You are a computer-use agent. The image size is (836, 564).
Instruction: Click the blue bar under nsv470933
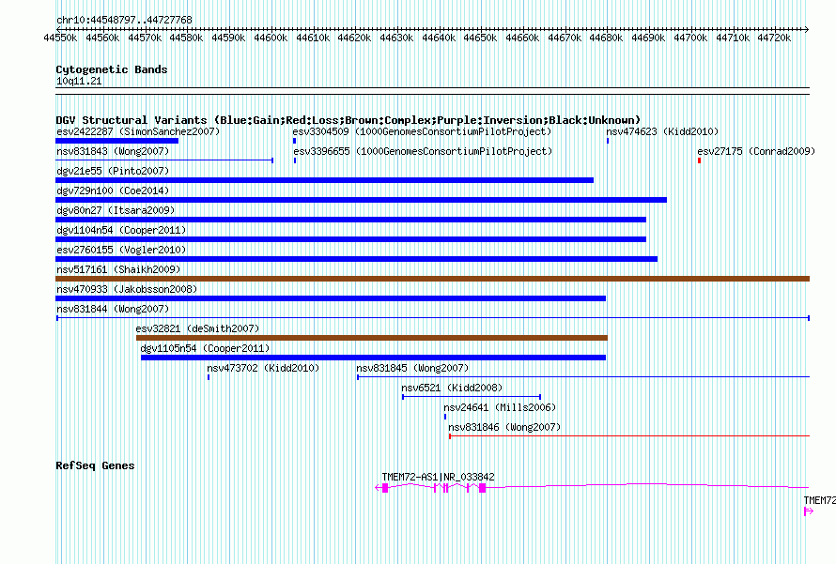click(x=331, y=298)
